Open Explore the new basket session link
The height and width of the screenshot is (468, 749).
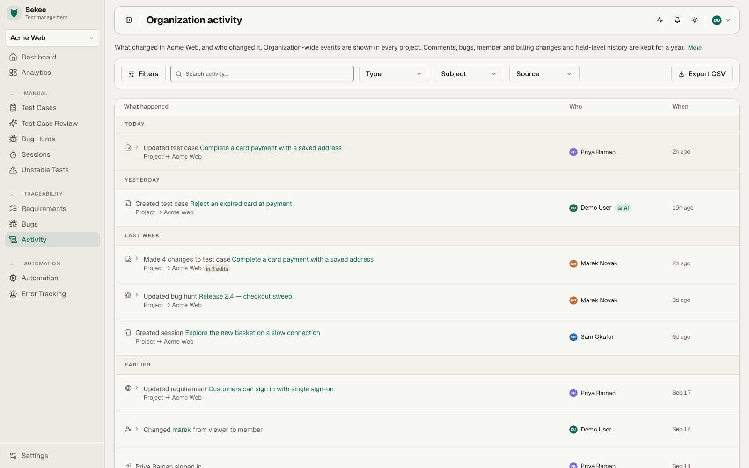(253, 333)
